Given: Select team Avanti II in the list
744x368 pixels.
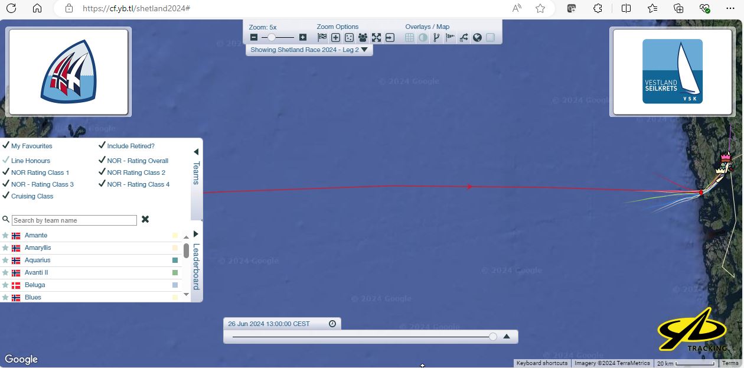Looking at the screenshot, I should point(36,272).
